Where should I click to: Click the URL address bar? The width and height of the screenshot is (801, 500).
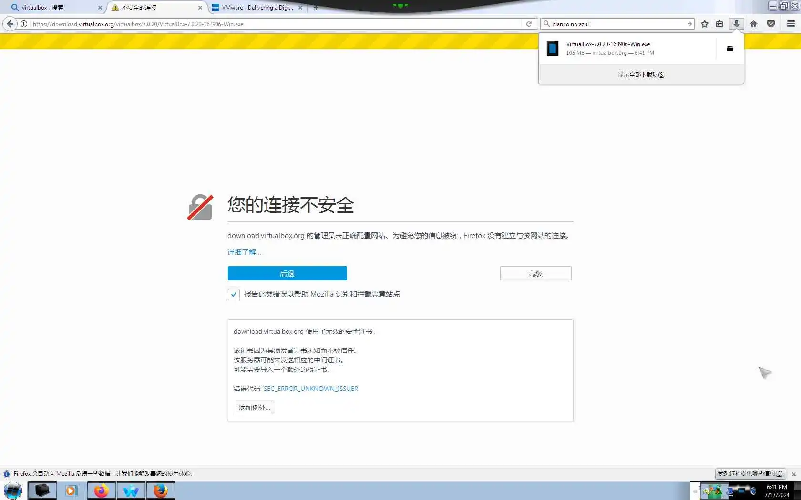click(x=277, y=24)
